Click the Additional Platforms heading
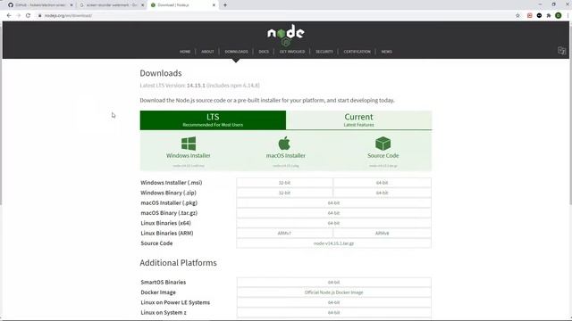 coord(179,263)
